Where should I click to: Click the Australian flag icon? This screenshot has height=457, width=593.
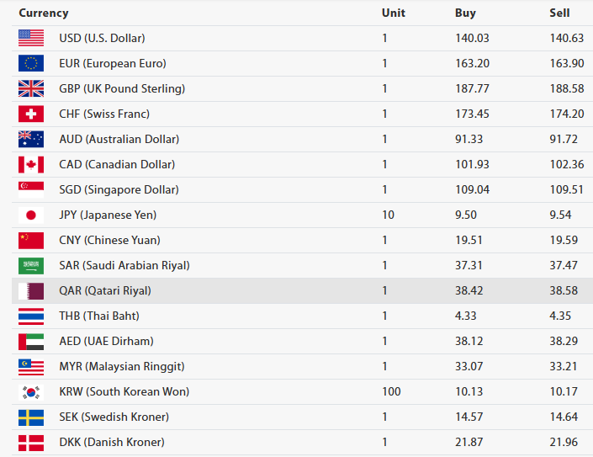pos(31,139)
